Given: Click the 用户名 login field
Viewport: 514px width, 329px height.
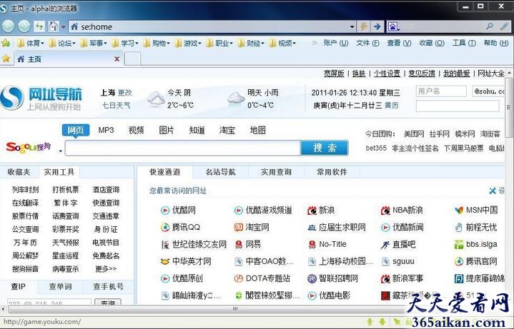Looking at the screenshot, I should pyautogui.click(x=441, y=91).
